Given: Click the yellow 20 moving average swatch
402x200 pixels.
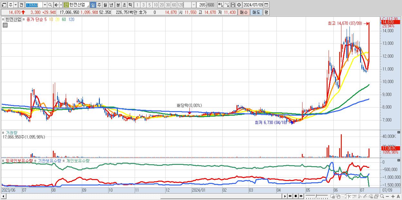Looking at the screenshot, I should pyautogui.click(x=57, y=19).
